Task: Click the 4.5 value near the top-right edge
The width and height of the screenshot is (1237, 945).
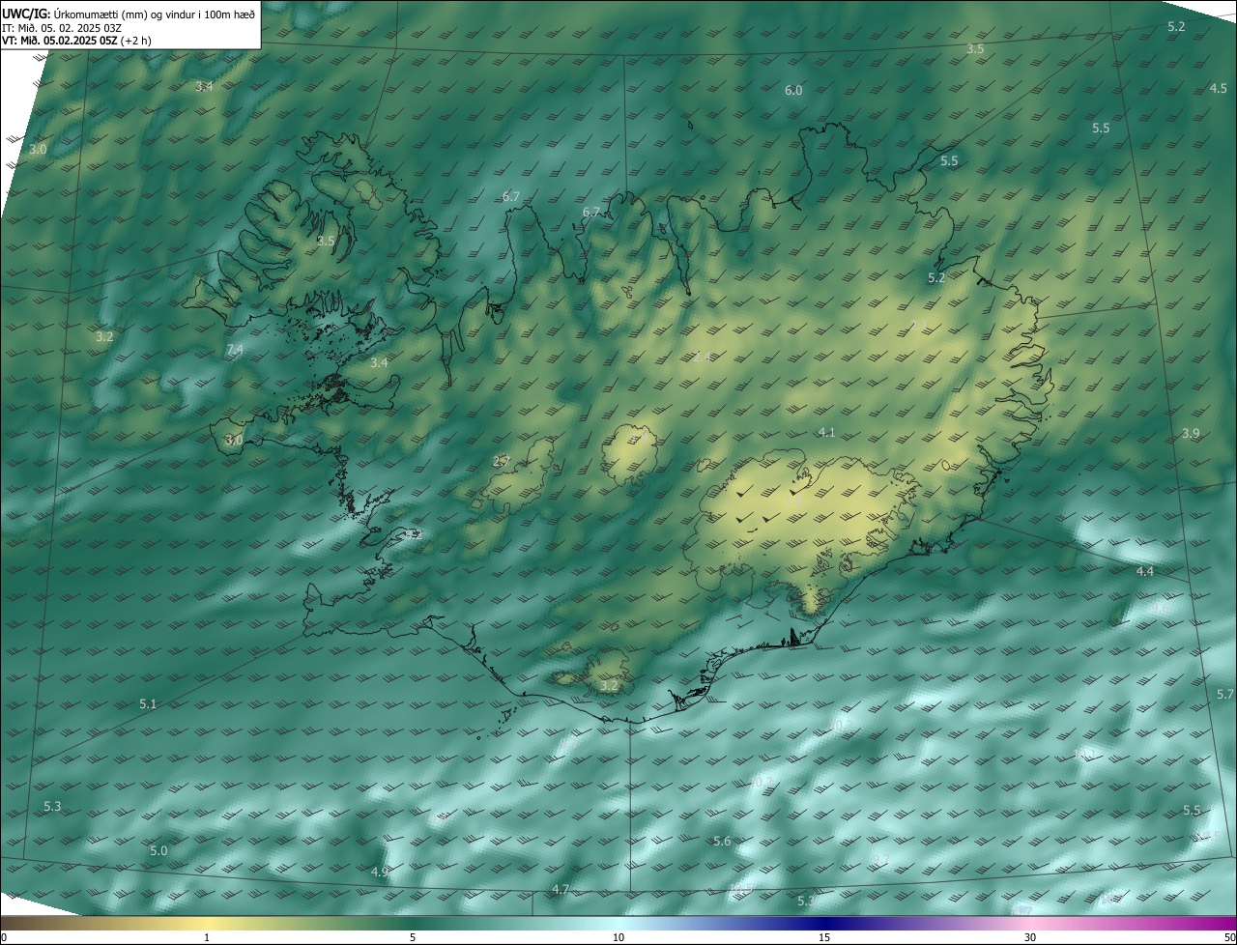Action: coord(1219,88)
